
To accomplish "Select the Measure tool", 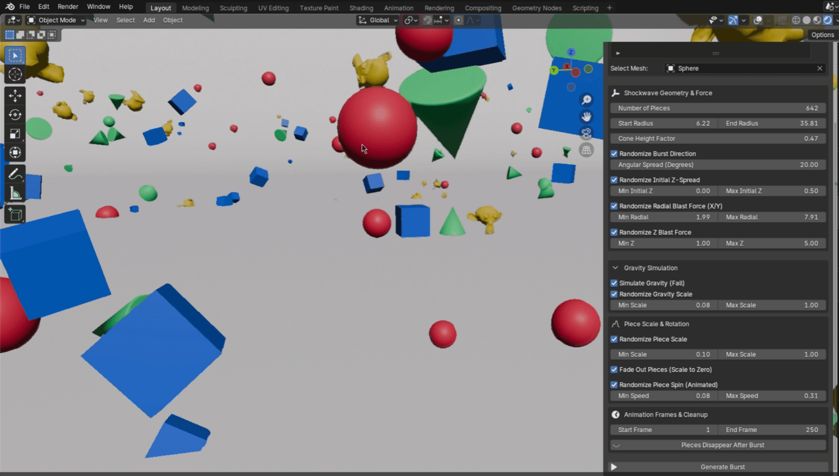I will 15,193.
